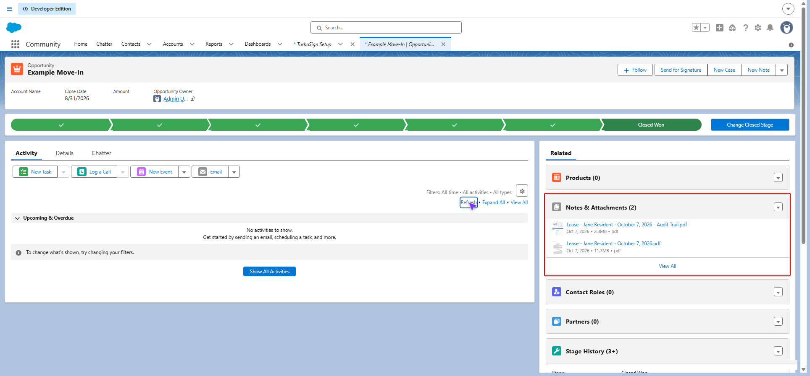This screenshot has height=376, width=810.
Task: Open Notes & Attachments actions dropdown
Action: pos(778,207)
